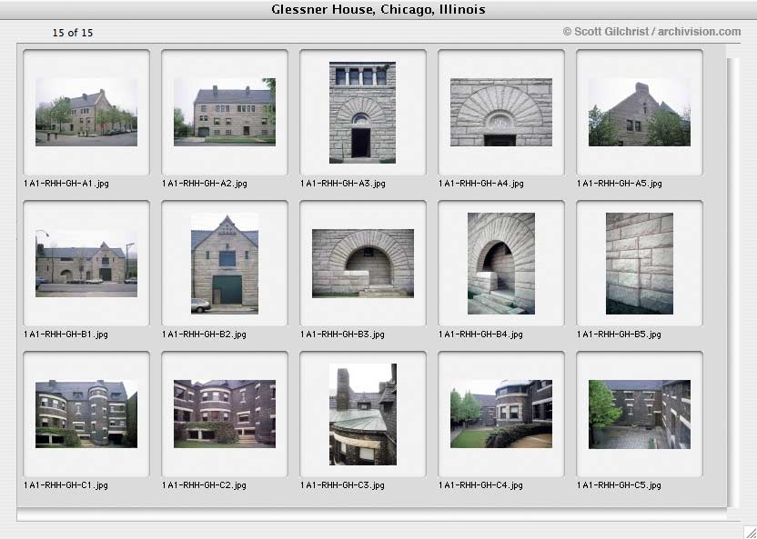
Task: Click the '15 of 15' item count
Action: point(73,33)
